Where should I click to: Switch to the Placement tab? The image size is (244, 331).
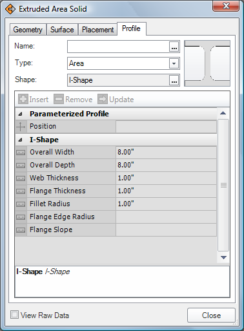coord(97,30)
